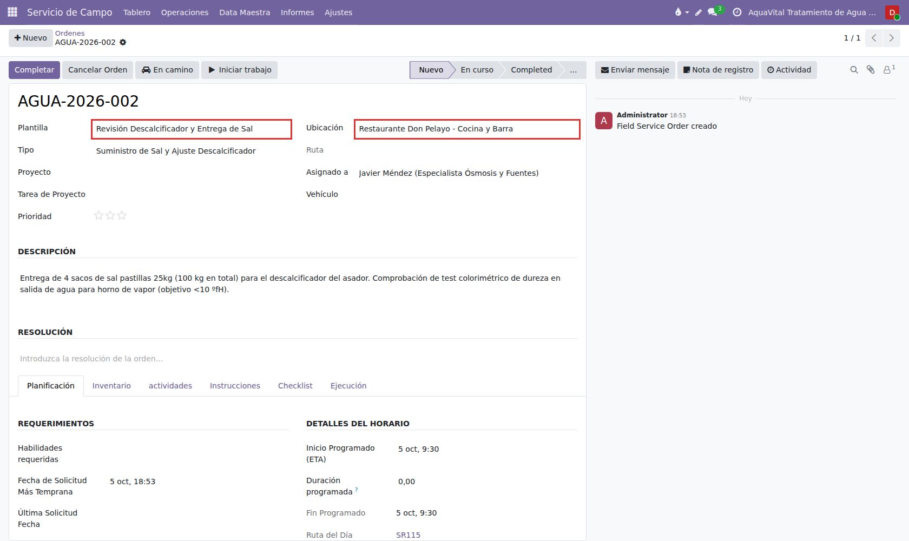The image size is (909, 541).
Task: Open the clock activities icon
Action: coord(737,12)
